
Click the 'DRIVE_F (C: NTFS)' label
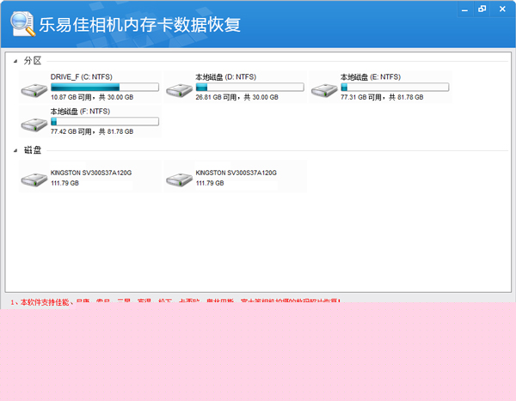81,76
